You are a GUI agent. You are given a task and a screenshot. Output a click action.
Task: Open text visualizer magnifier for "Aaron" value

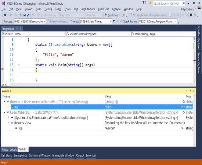182,128
